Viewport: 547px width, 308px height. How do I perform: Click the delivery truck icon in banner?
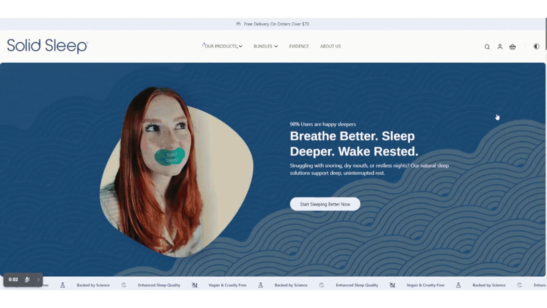[x=238, y=24]
